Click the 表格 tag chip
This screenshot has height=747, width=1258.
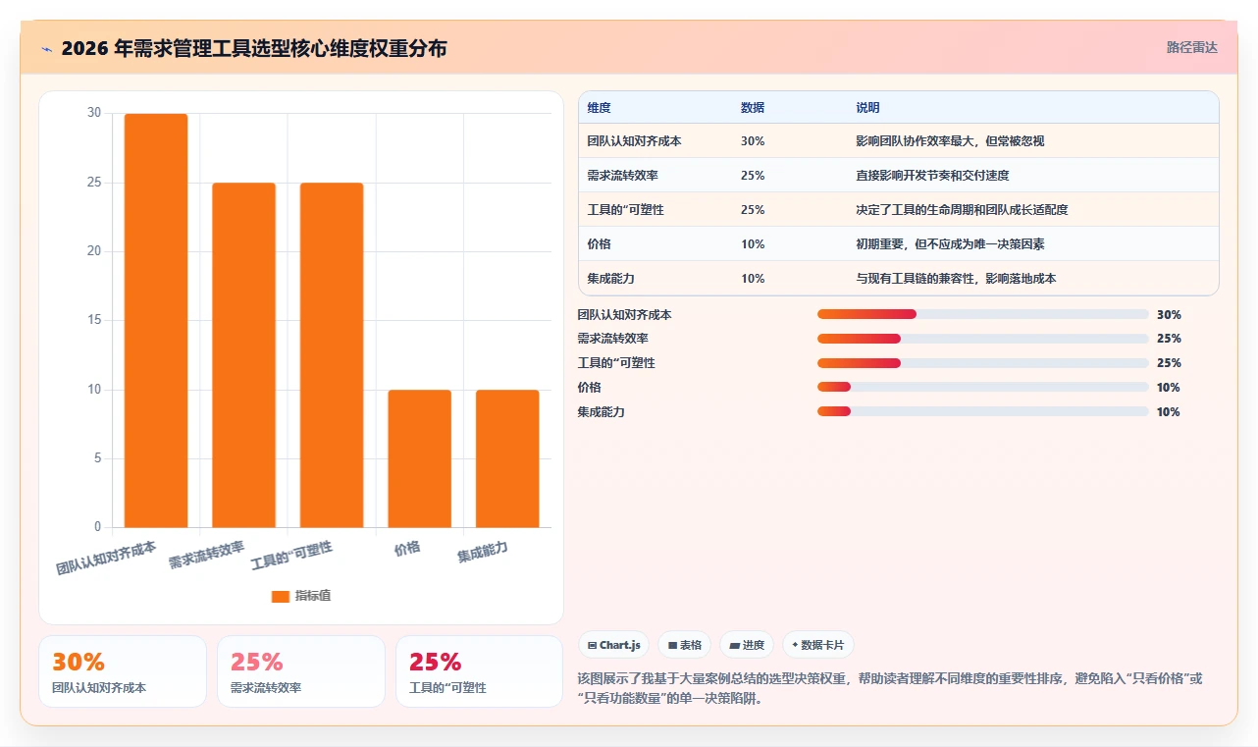click(x=684, y=645)
